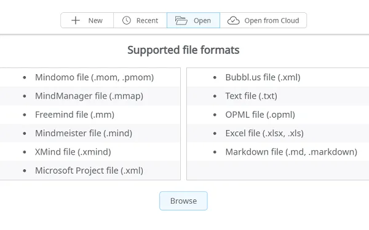Viewport: 369px width, 230px height.
Task: Click the open folder icon
Action: [x=181, y=20]
